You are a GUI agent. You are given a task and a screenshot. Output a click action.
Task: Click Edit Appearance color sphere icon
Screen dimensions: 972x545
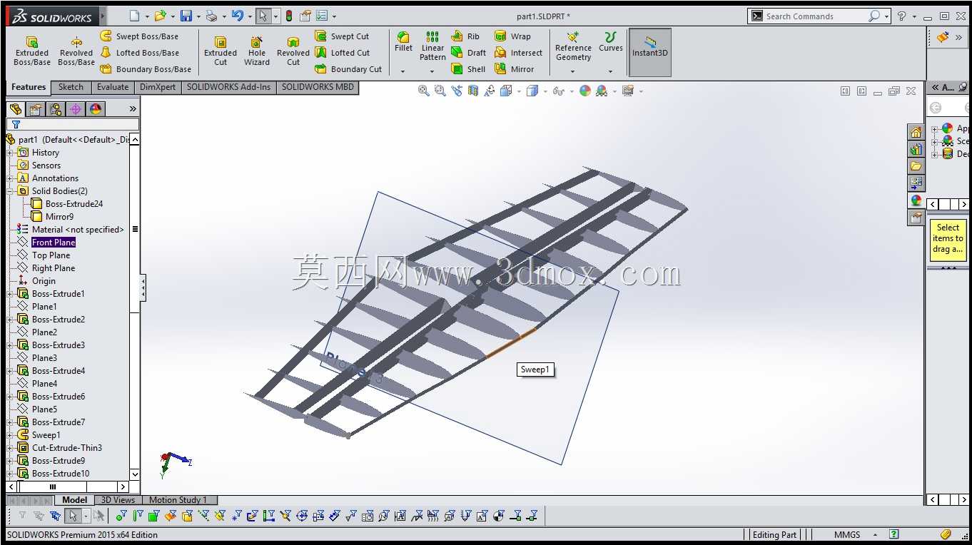(x=585, y=91)
